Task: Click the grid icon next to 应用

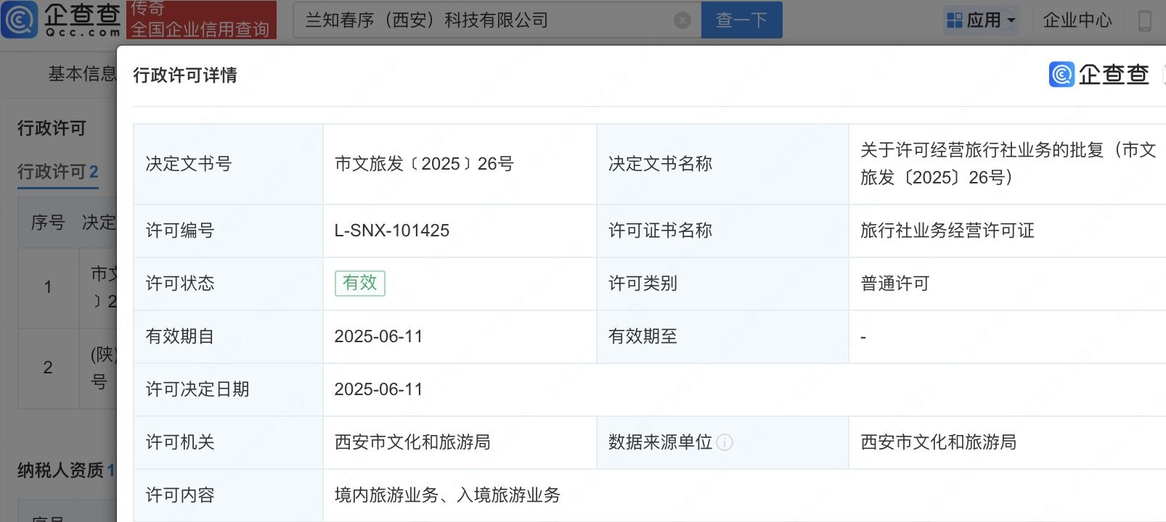Action: (x=955, y=20)
